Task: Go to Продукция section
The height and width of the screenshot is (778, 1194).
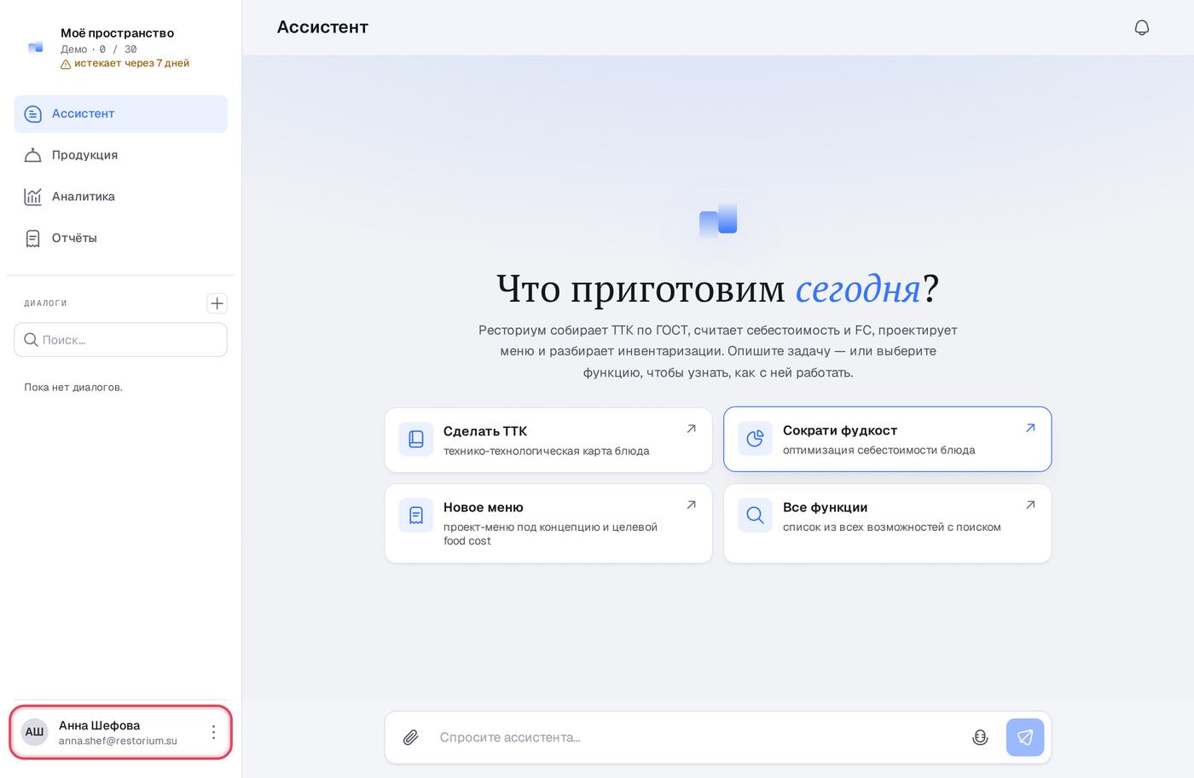Action: [x=120, y=155]
